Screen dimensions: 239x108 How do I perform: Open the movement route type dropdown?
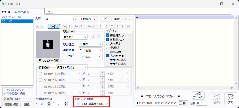tap(75, 37)
